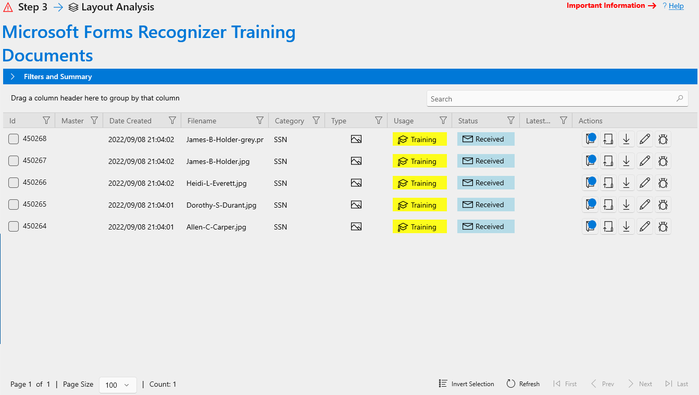
Task: Go to the Next page
Action: pyautogui.click(x=640, y=384)
